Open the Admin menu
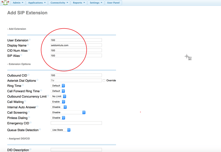The image size is (221, 152). pyautogui.click(x=18, y=3)
